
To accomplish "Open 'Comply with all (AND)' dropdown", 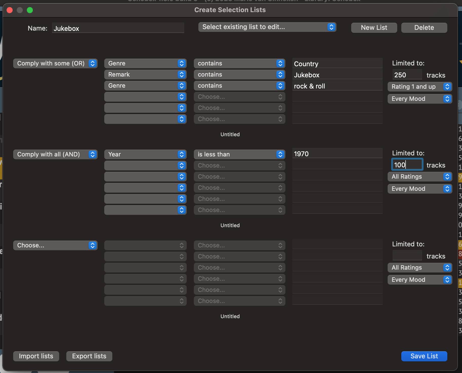I will click(x=55, y=154).
